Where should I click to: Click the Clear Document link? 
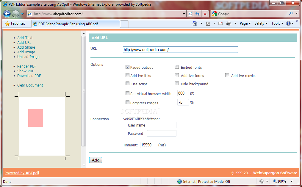click(x=30, y=85)
